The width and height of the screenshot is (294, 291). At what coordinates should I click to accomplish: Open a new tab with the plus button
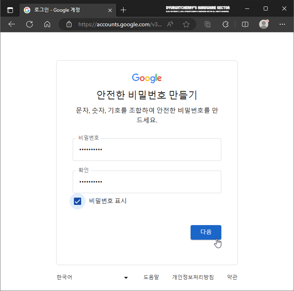tap(123, 10)
